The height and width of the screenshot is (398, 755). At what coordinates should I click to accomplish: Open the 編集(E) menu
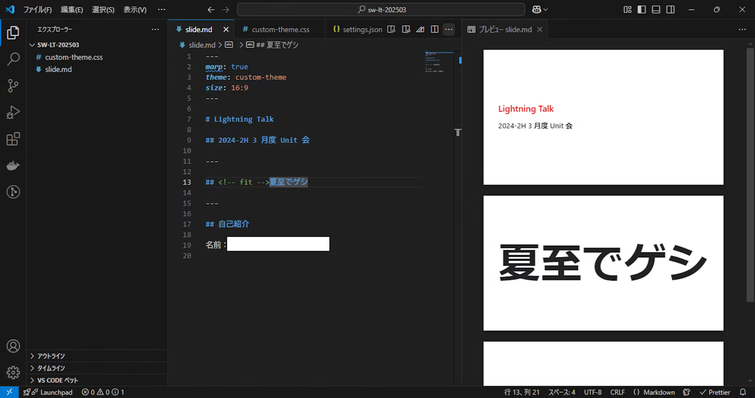pos(72,10)
